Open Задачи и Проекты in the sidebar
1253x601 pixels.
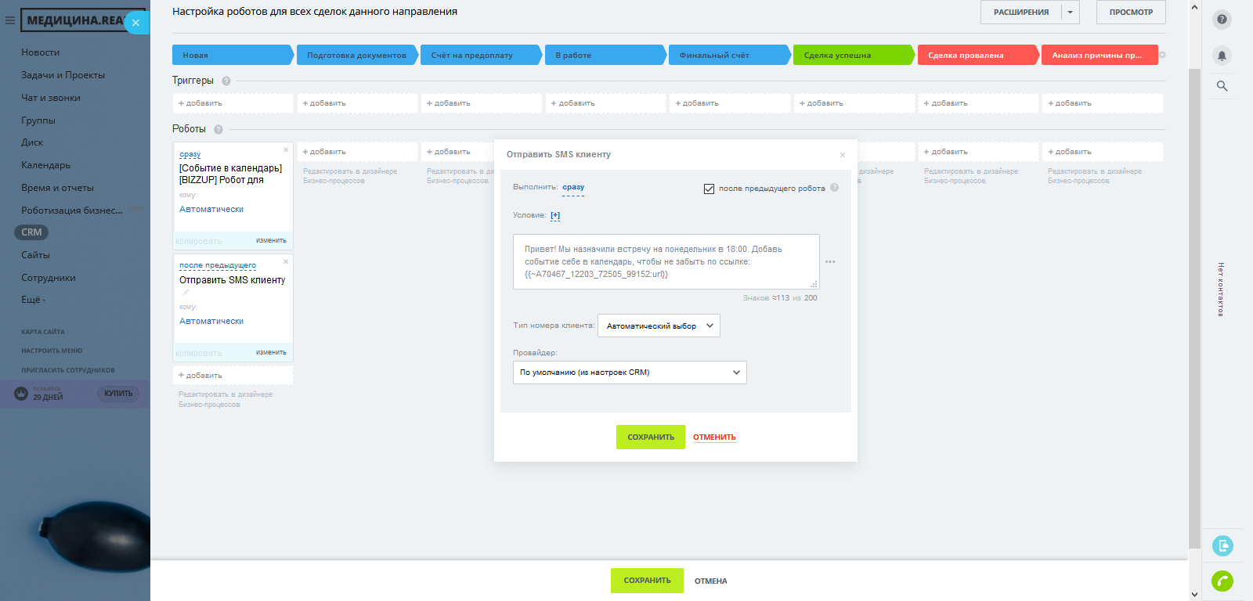(63, 75)
